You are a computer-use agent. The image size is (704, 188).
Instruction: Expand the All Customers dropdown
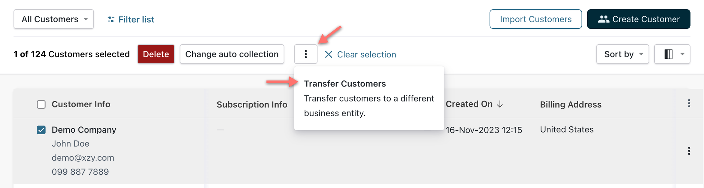(x=54, y=19)
